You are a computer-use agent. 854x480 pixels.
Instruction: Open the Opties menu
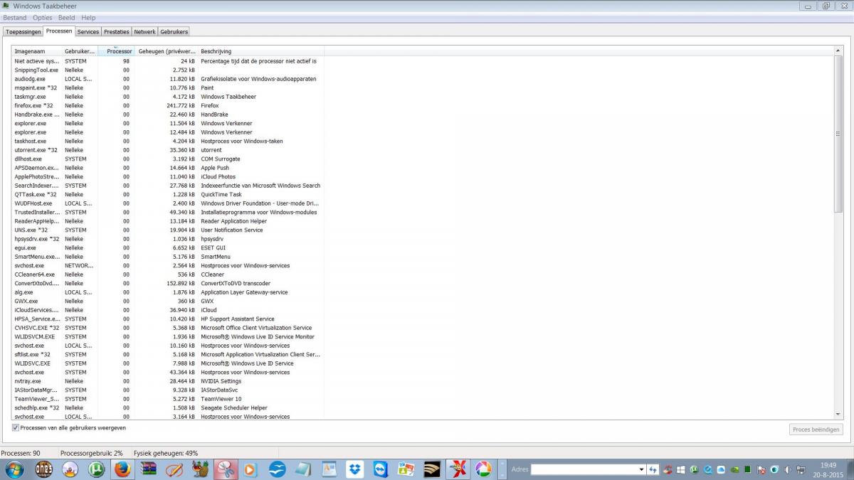(x=42, y=17)
